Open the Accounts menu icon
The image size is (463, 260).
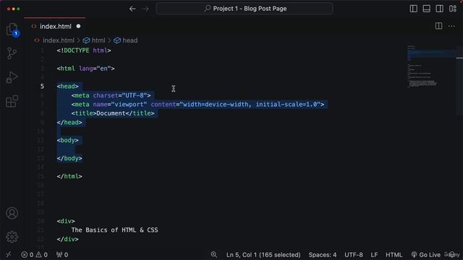(x=12, y=213)
